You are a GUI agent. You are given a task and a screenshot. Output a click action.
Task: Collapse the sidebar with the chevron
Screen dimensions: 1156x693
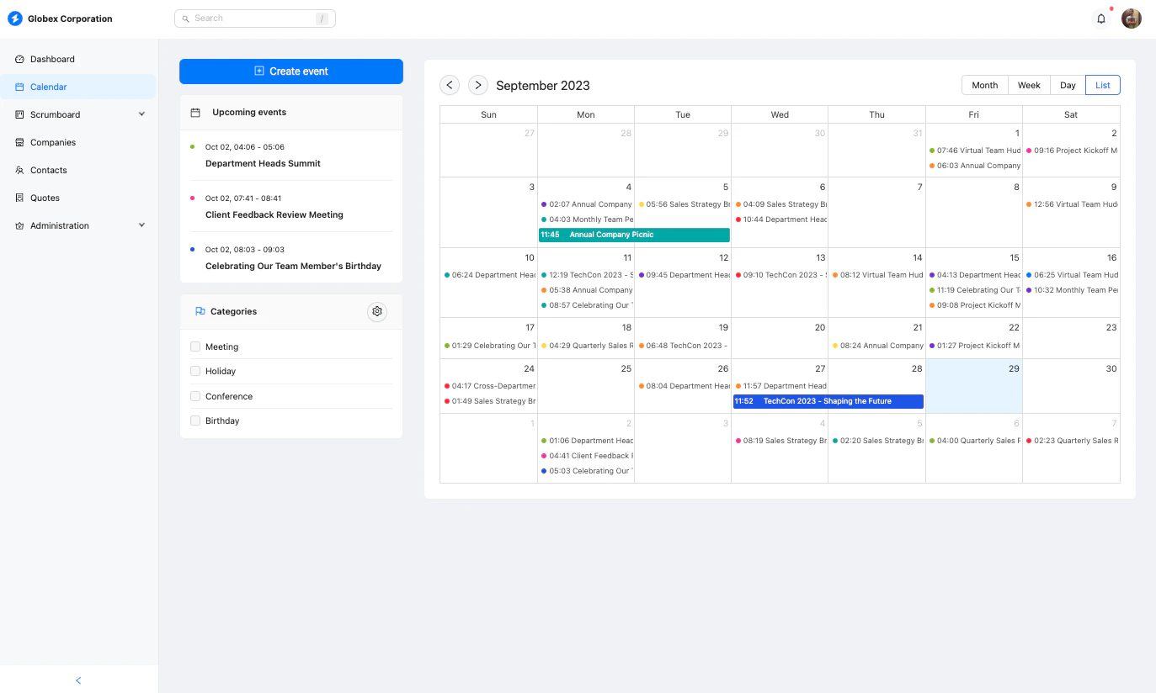[x=77, y=680]
